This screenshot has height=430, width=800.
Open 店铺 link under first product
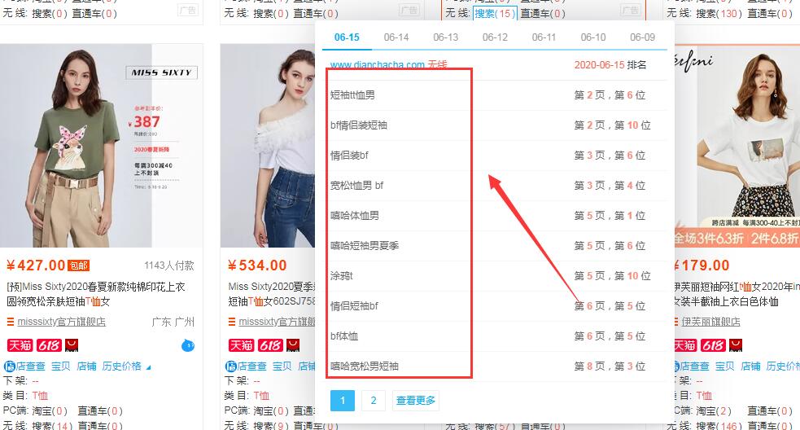pyautogui.click(x=86, y=366)
